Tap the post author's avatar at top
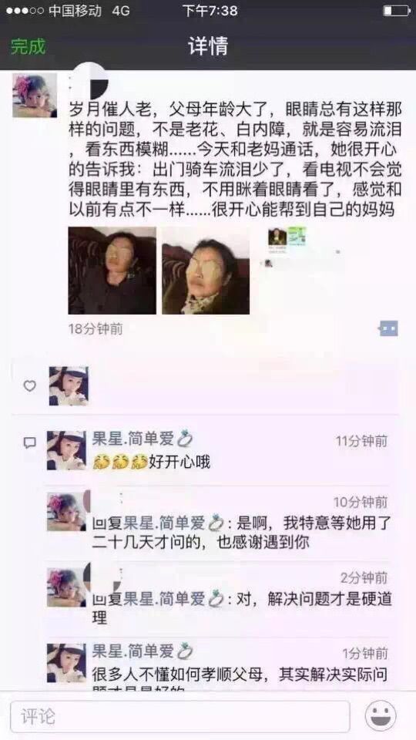This screenshot has height=740, width=416. pyautogui.click(x=35, y=95)
